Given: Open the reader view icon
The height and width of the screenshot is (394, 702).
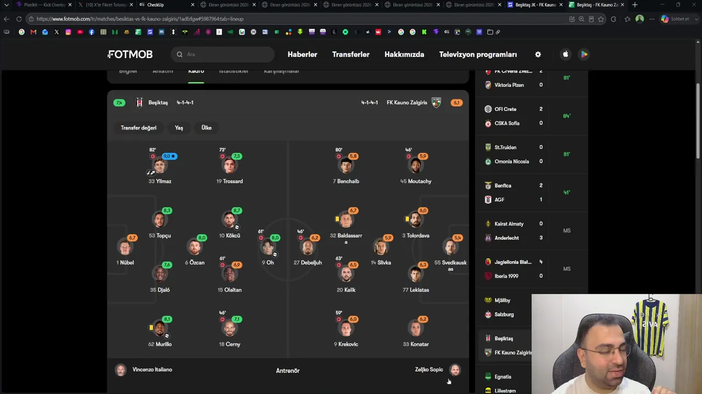Looking at the screenshot, I should [x=591, y=19].
